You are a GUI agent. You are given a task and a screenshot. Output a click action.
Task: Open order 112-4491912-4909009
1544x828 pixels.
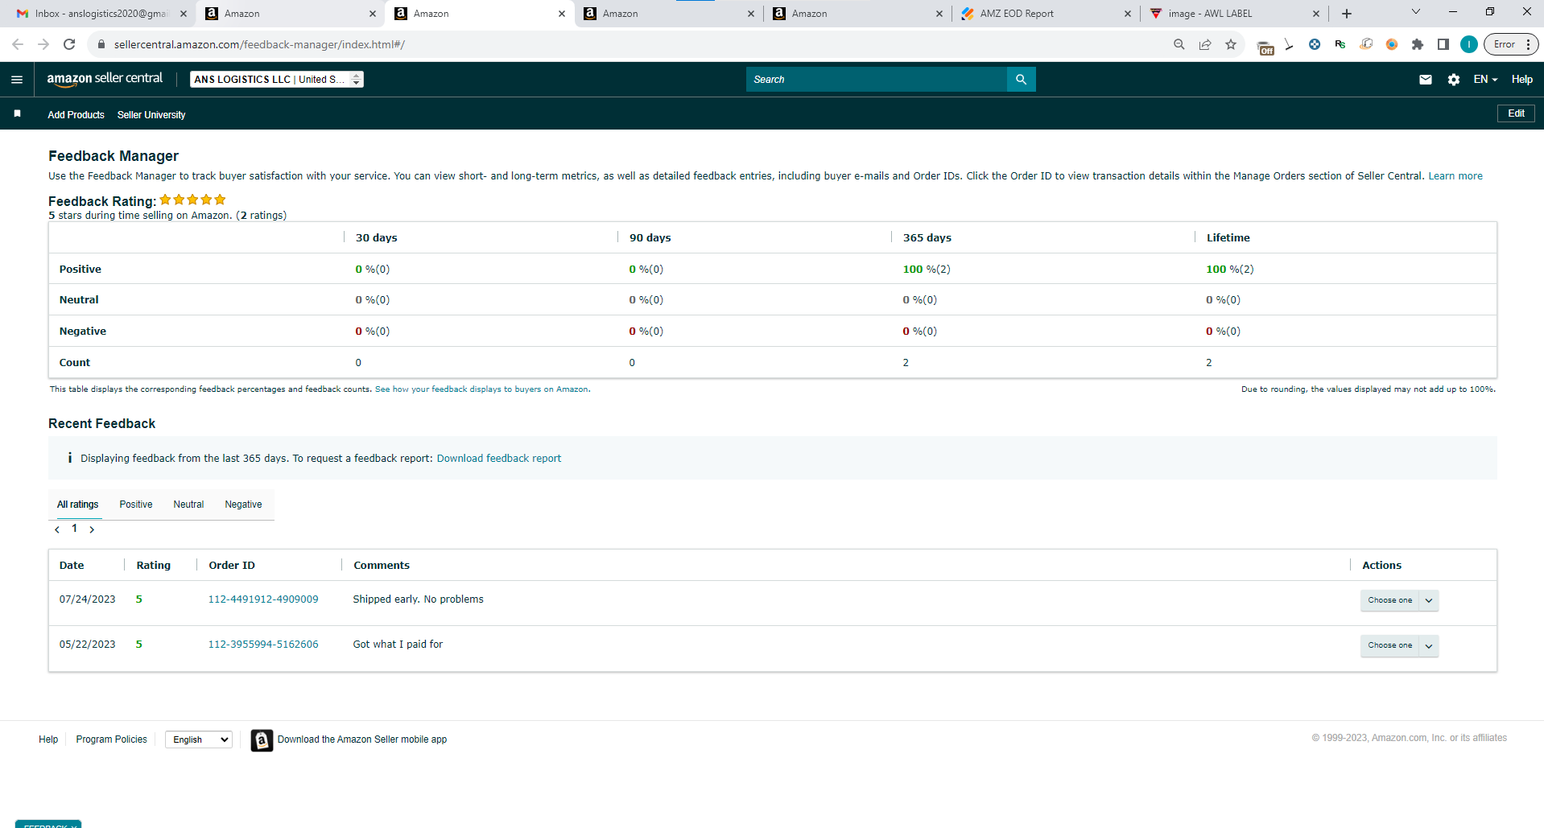coord(263,599)
